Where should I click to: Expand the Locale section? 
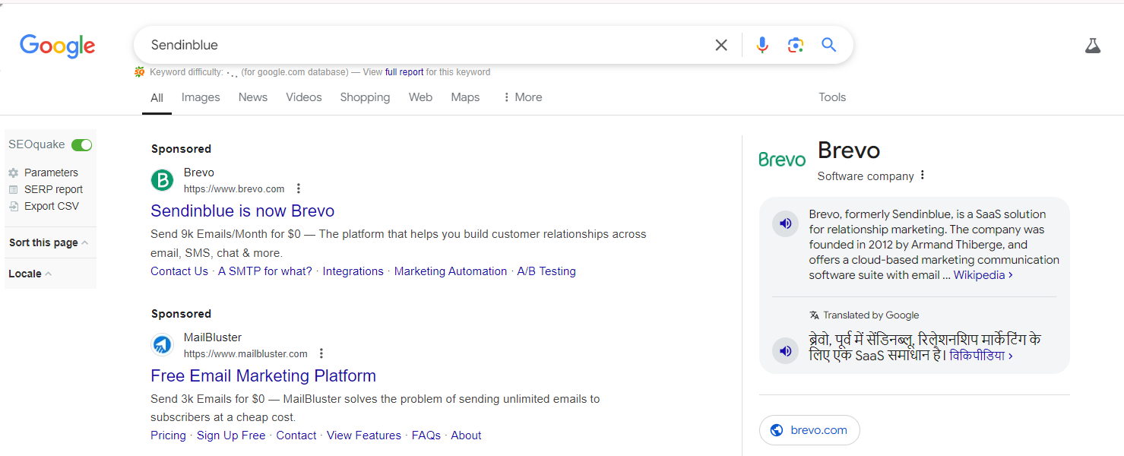pyautogui.click(x=30, y=274)
